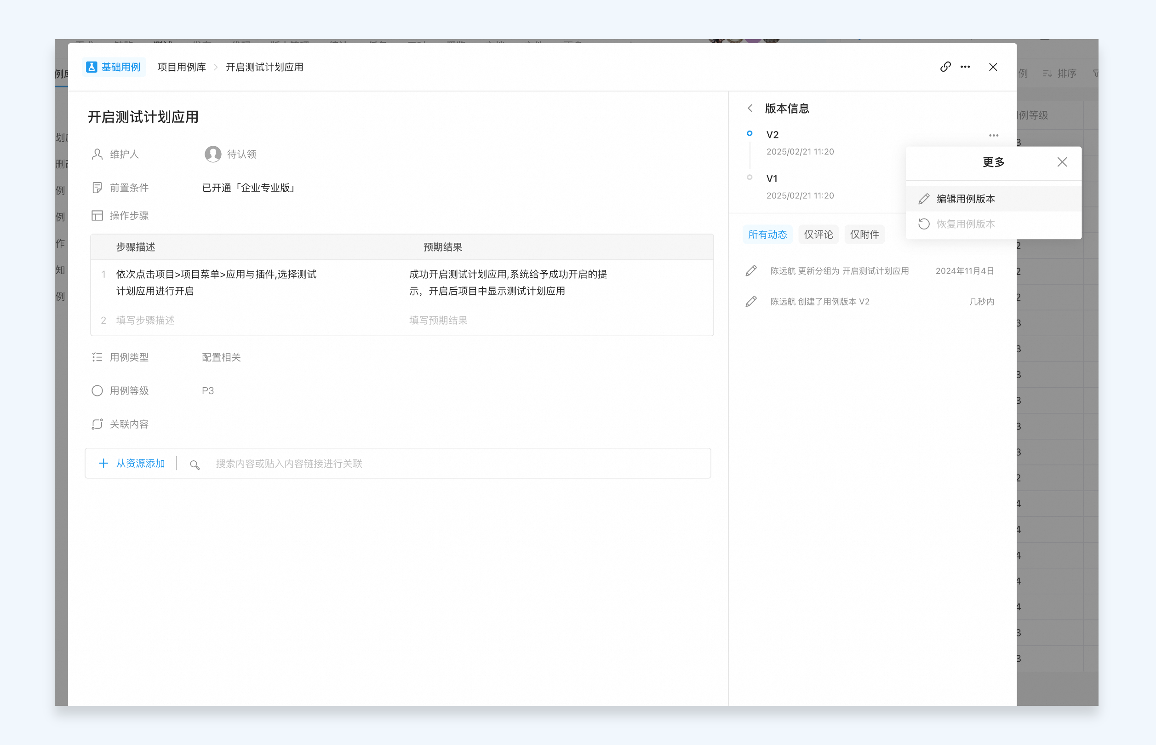The height and width of the screenshot is (745, 1156).
Task: Select the V1 version radio dot
Action: pyautogui.click(x=749, y=178)
